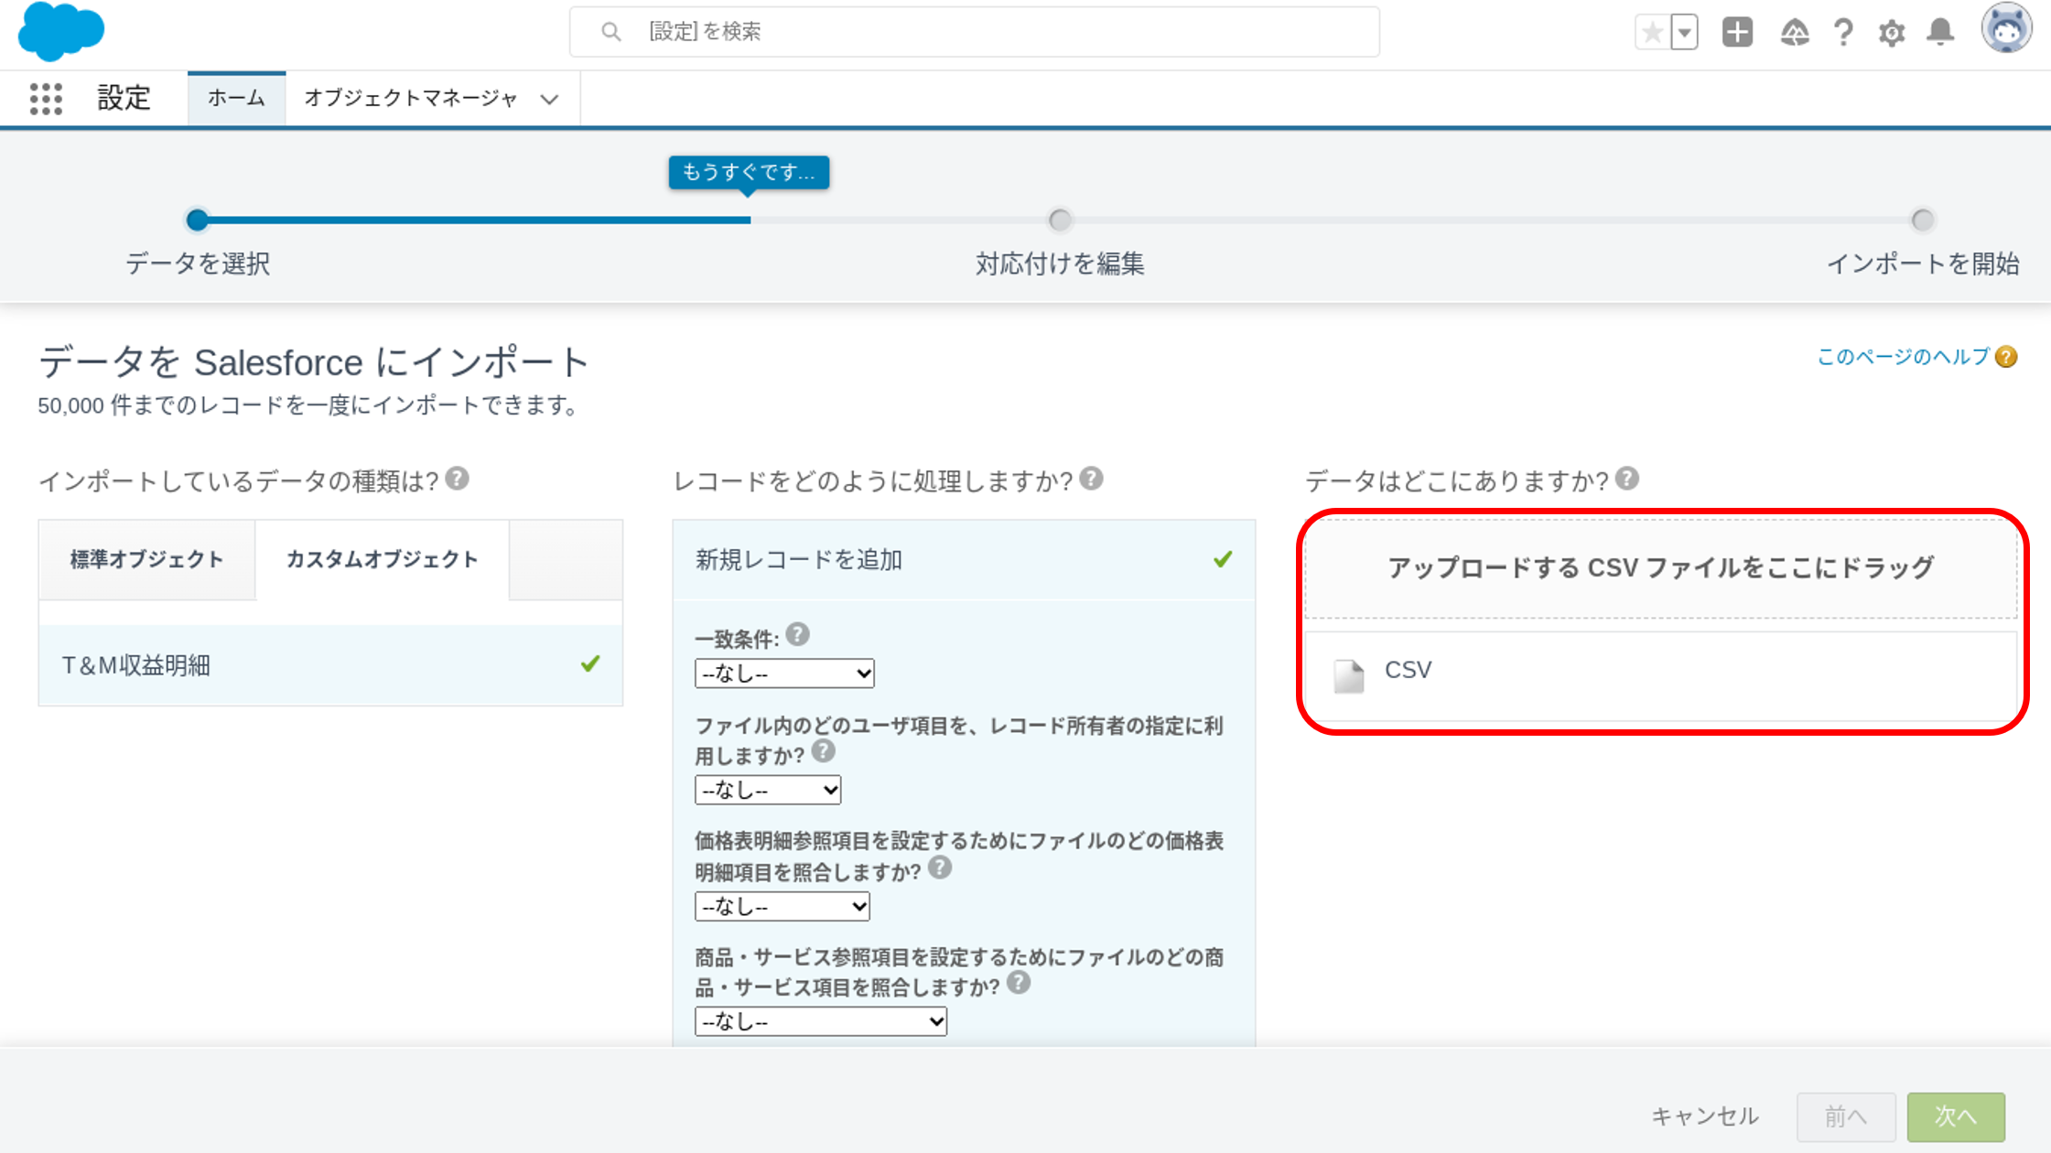Click help icon for レコード所有者の指定 question
The image size is (2051, 1153).
coord(824,751)
